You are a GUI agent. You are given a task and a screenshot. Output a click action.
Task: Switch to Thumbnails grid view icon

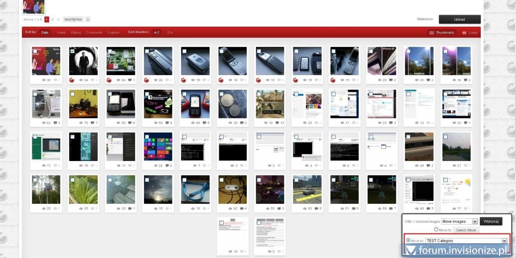pyautogui.click(x=431, y=33)
